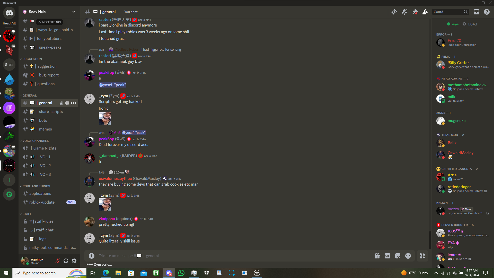Click Read All button

click(x=9, y=23)
